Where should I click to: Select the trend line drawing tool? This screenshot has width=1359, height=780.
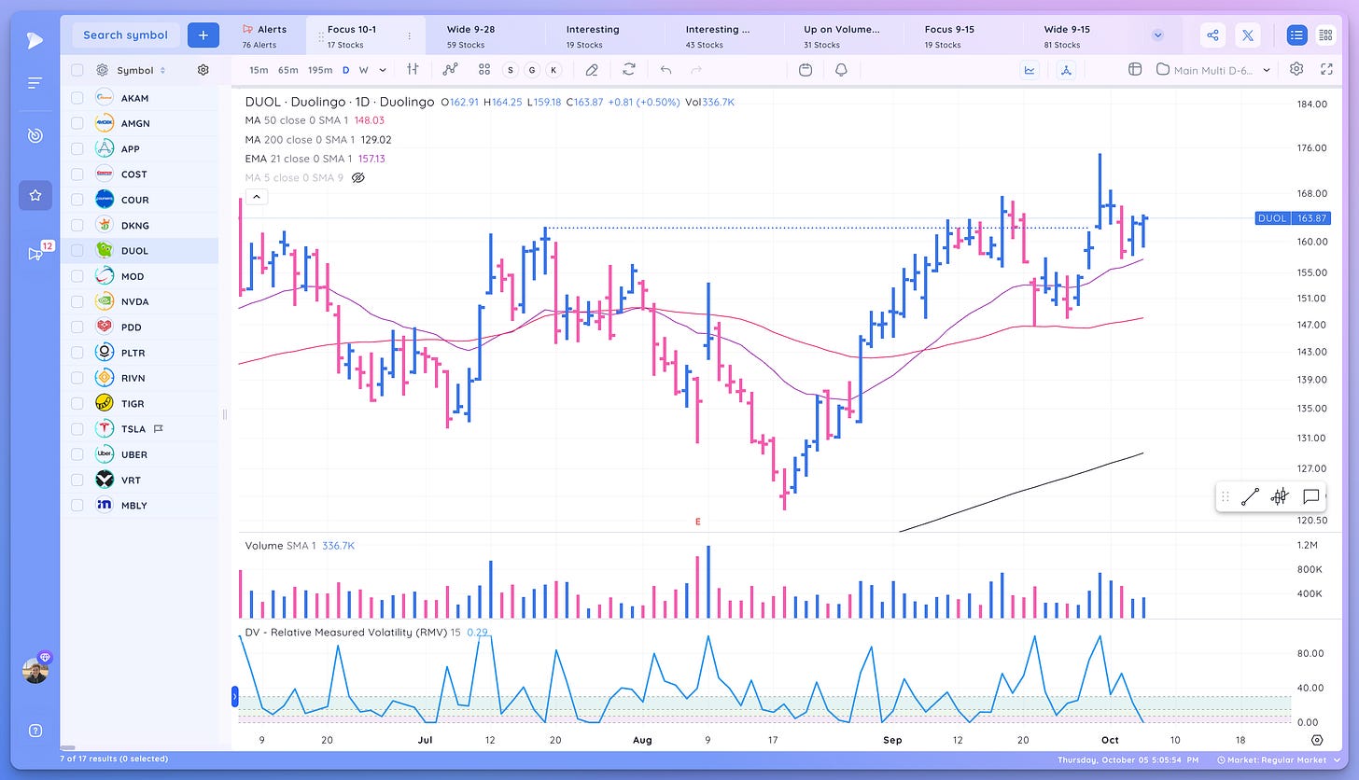click(1249, 496)
